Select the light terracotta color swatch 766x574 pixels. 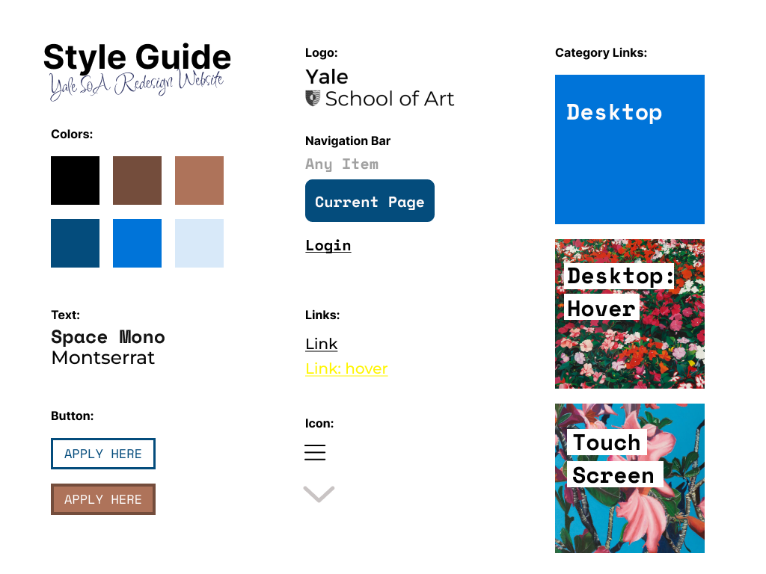[x=199, y=181]
